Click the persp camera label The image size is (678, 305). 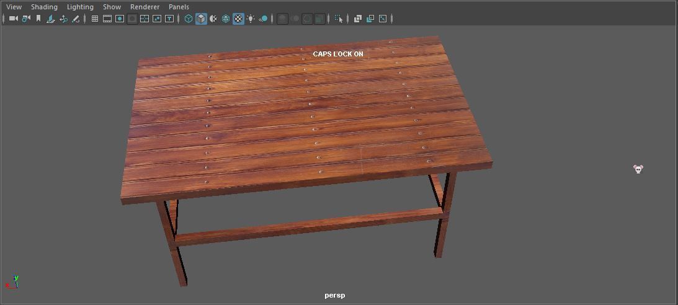click(x=335, y=296)
